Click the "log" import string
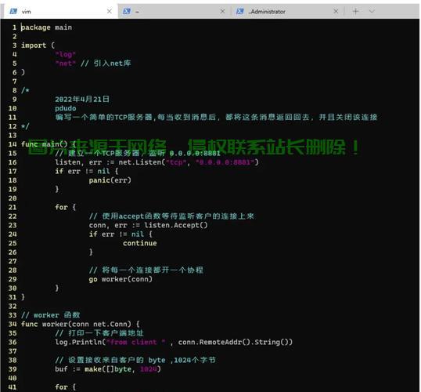The image size is (421, 392). pos(65,54)
